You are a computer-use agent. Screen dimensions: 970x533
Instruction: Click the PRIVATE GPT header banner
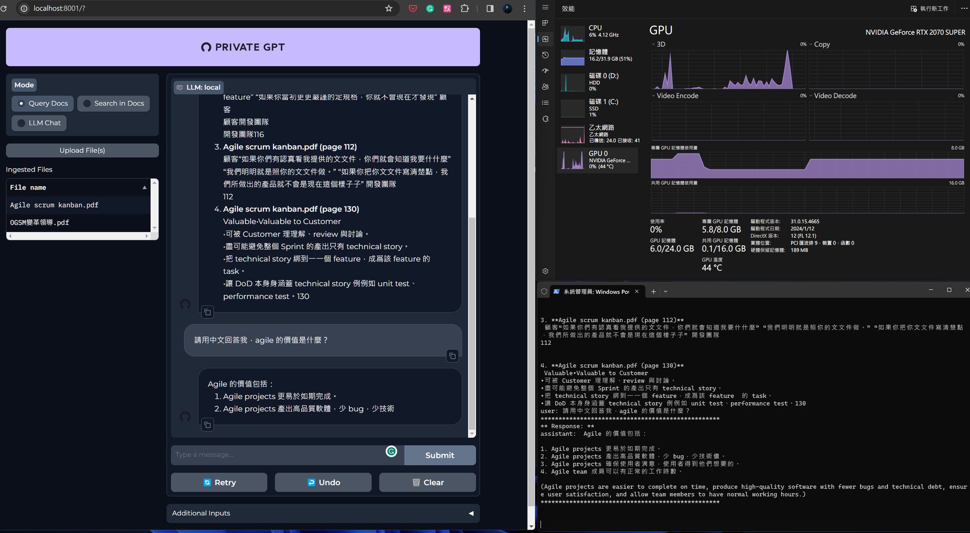tap(243, 47)
